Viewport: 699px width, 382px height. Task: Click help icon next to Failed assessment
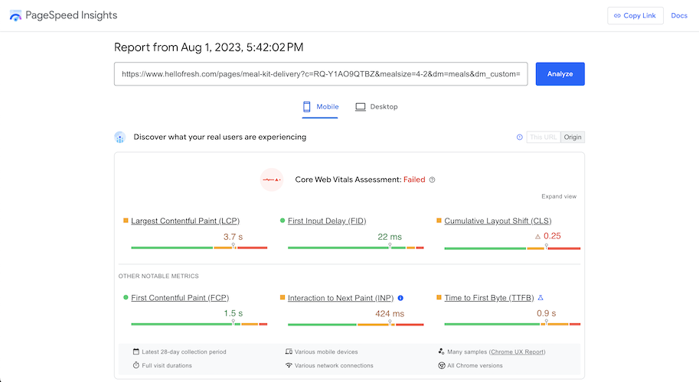pos(433,180)
